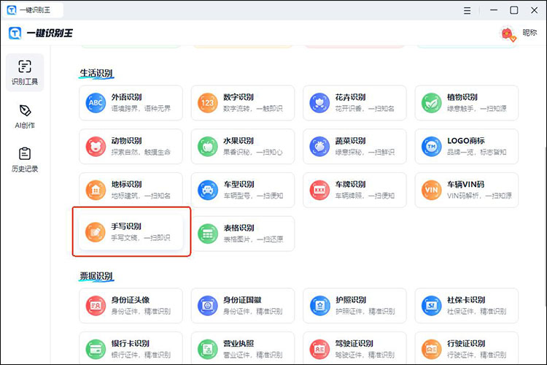
Task: Maximize the application window
Action: coord(514,10)
